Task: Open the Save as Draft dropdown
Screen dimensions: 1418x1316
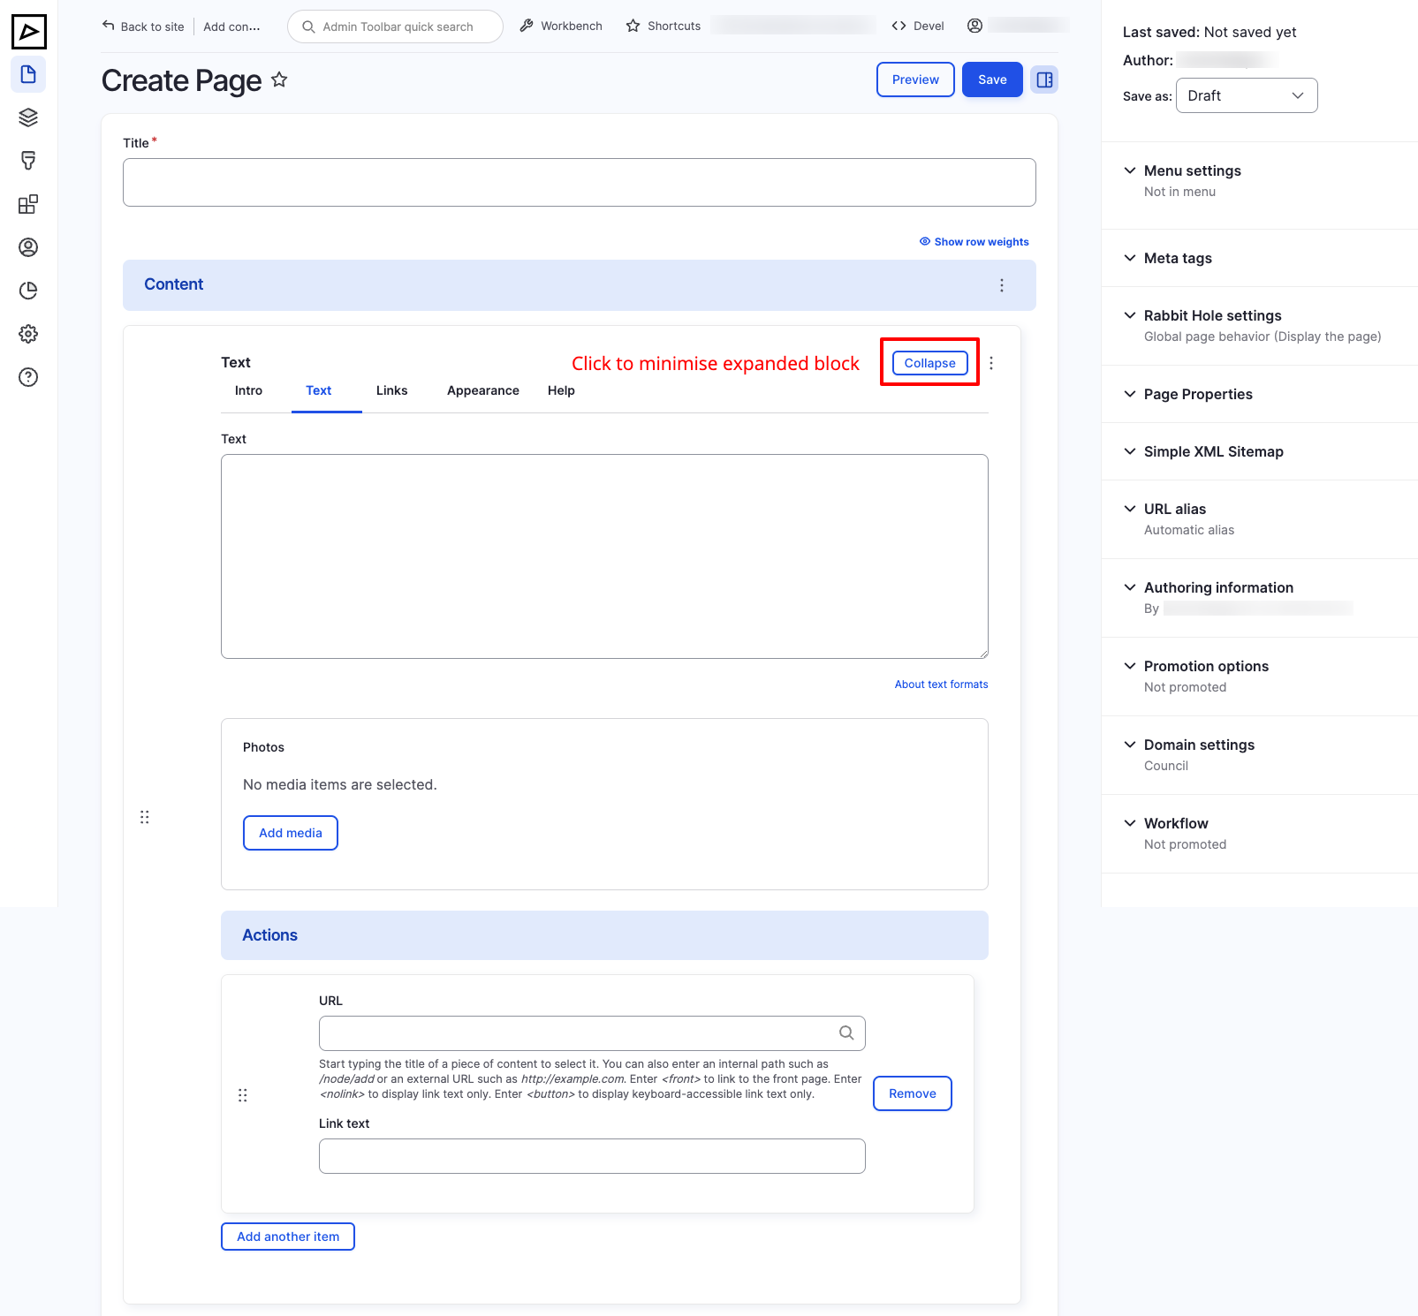Action: (1246, 95)
